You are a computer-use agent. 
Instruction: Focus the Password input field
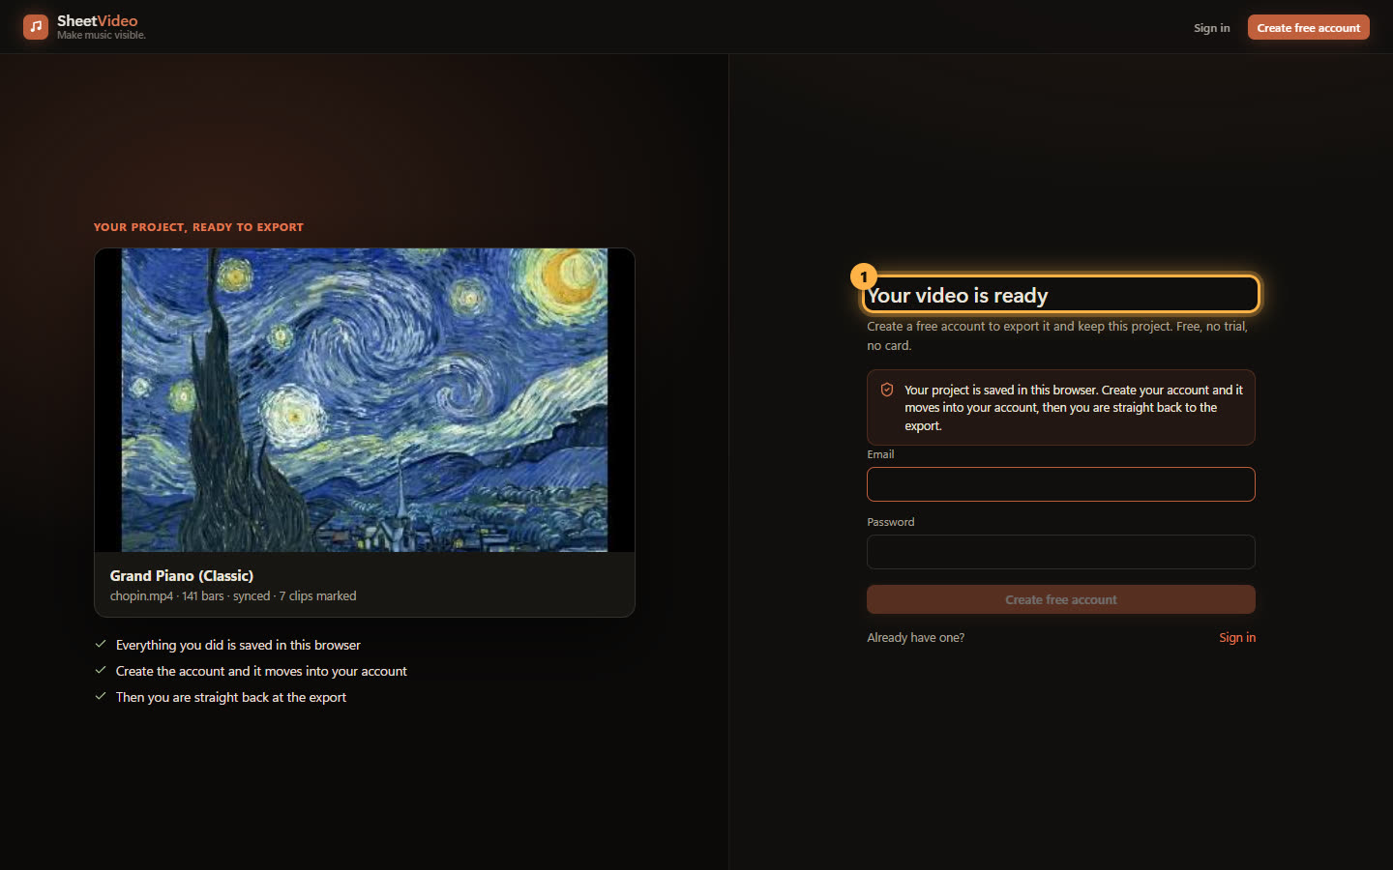[x=1060, y=552]
